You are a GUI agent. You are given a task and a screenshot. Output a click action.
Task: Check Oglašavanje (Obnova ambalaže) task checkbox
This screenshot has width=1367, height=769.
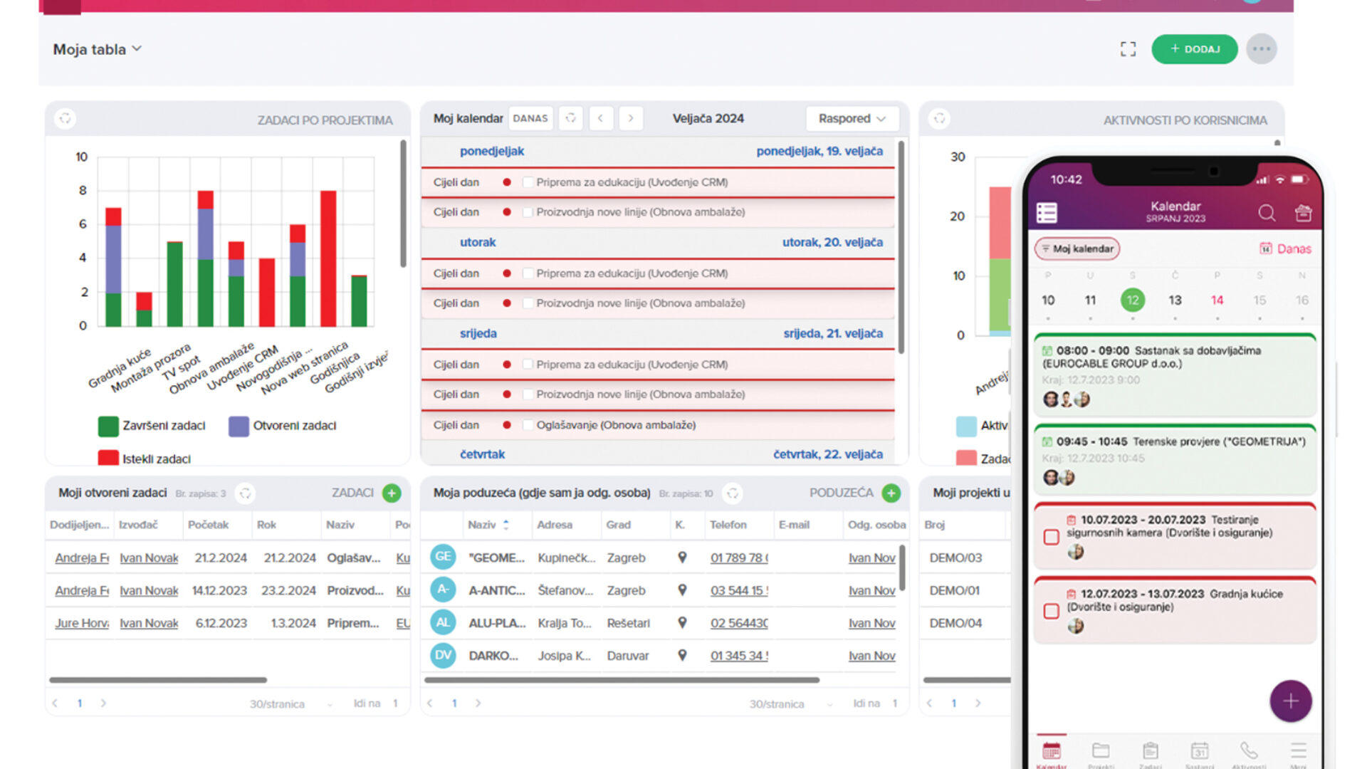[x=528, y=425]
